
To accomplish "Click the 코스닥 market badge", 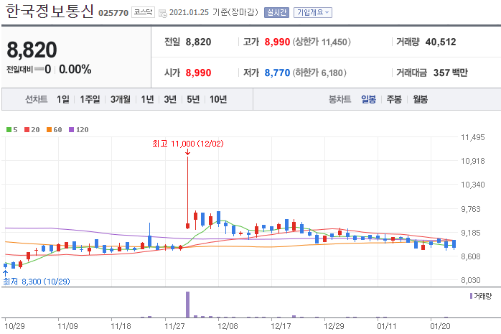I will 143,12.
